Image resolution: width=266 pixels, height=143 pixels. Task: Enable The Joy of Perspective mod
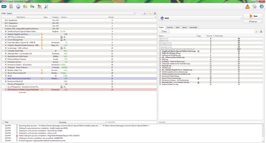(6, 84)
